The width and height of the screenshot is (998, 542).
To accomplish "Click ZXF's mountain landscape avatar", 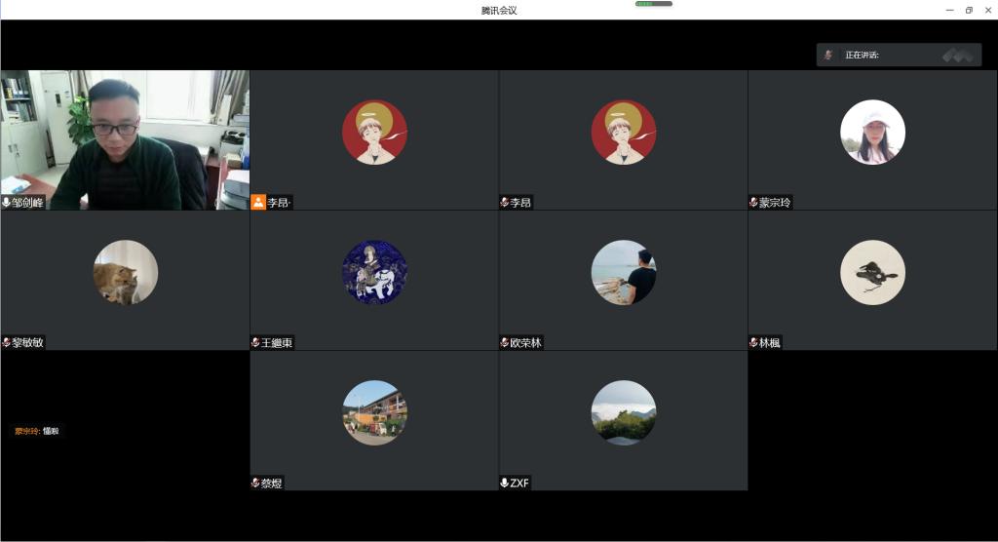I will pyautogui.click(x=624, y=413).
